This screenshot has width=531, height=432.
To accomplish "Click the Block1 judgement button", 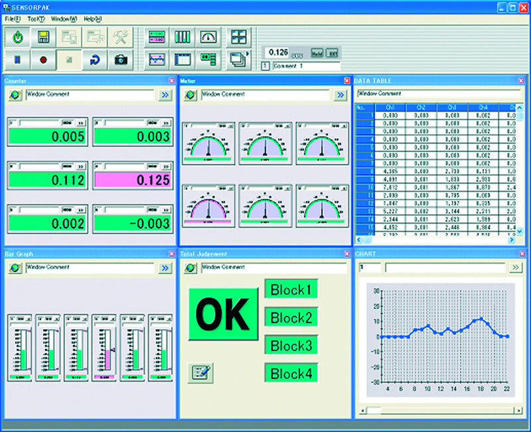I will coord(291,289).
